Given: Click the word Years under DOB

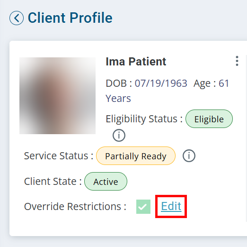Looking at the screenshot, I should point(118,99).
